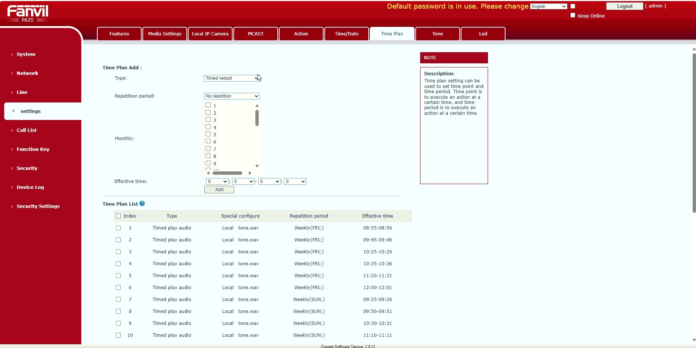Switch to the Media Settings tab
696x348 pixels.
click(x=164, y=34)
